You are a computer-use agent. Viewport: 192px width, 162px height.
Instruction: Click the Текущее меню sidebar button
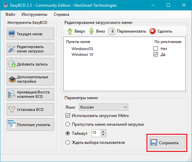click(30, 34)
